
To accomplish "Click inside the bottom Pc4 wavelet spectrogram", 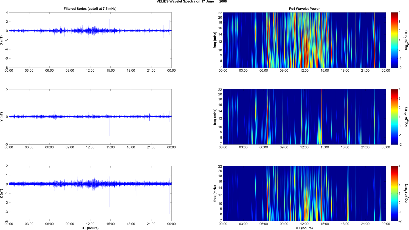I will 304,194.
